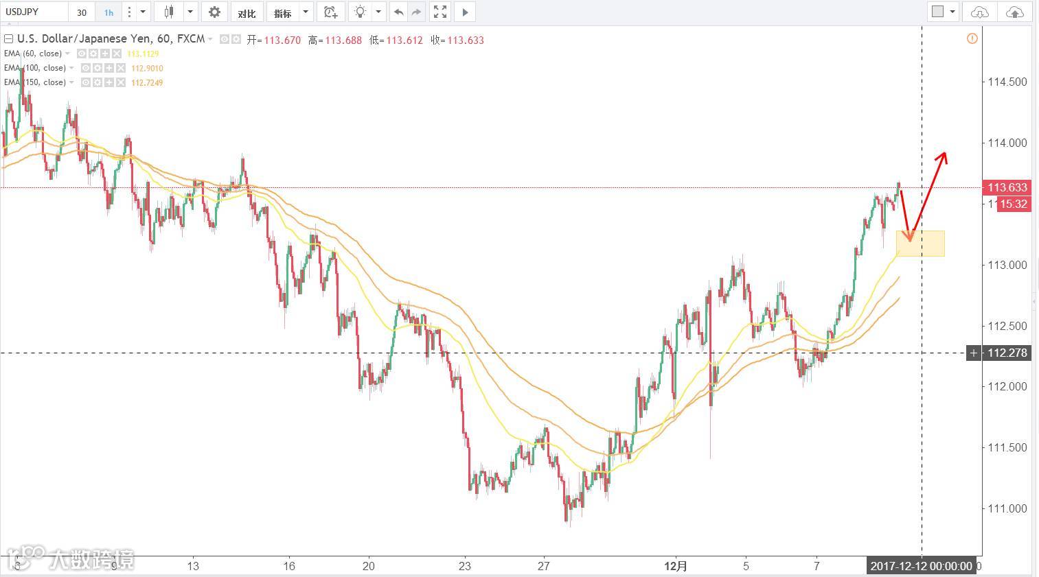Click the EMA value 112.9010
The height and width of the screenshot is (577, 1039).
click(x=147, y=68)
